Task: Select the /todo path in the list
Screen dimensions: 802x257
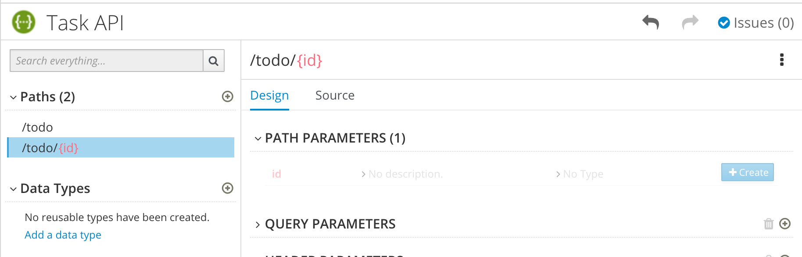Action: pos(38,127)
